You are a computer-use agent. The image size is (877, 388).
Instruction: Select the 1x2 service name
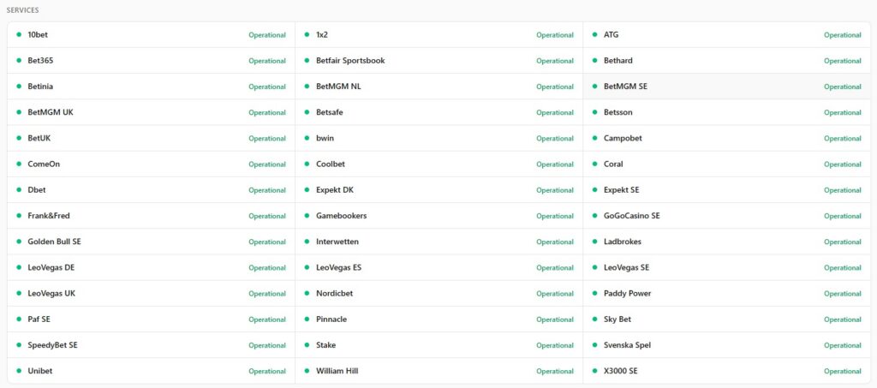(x=322, y=34)
